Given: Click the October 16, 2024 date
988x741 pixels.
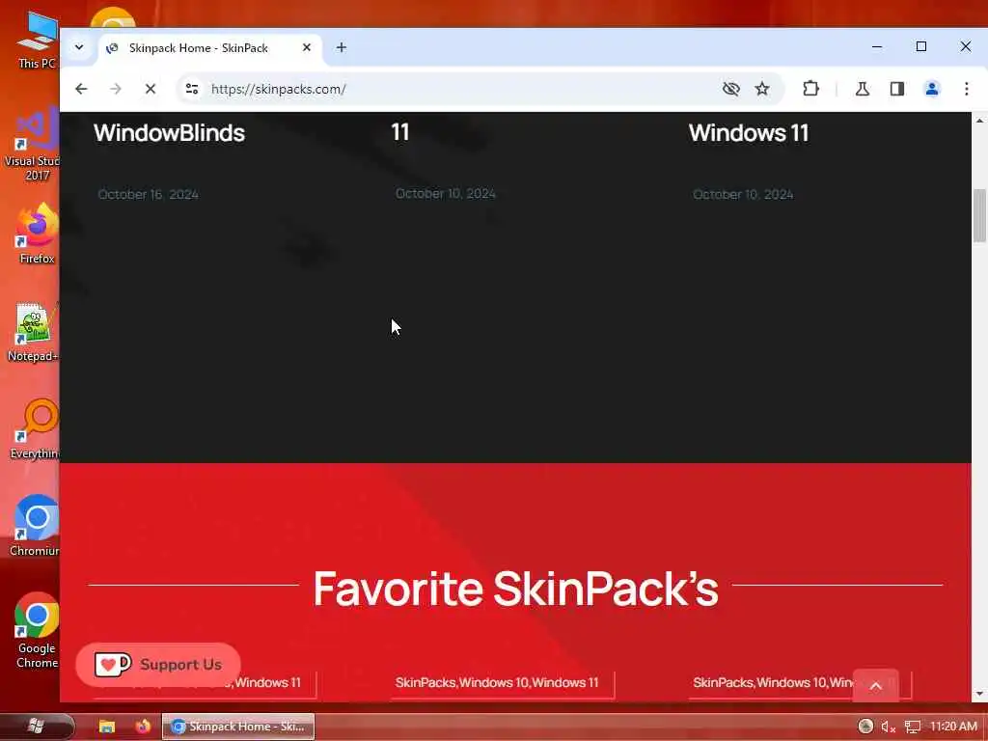Looking at the screenshot, I should (x=148, y=195).
